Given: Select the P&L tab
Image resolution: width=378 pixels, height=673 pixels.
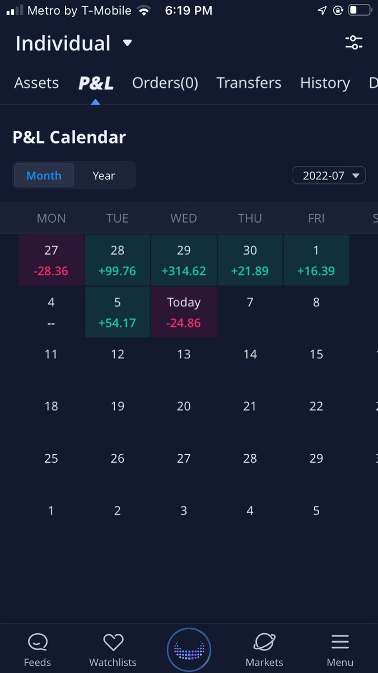Looking at the screenshot, I should pos(96,83).
